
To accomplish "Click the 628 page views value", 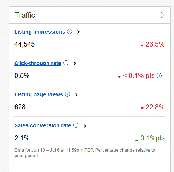I will point(20,107).
